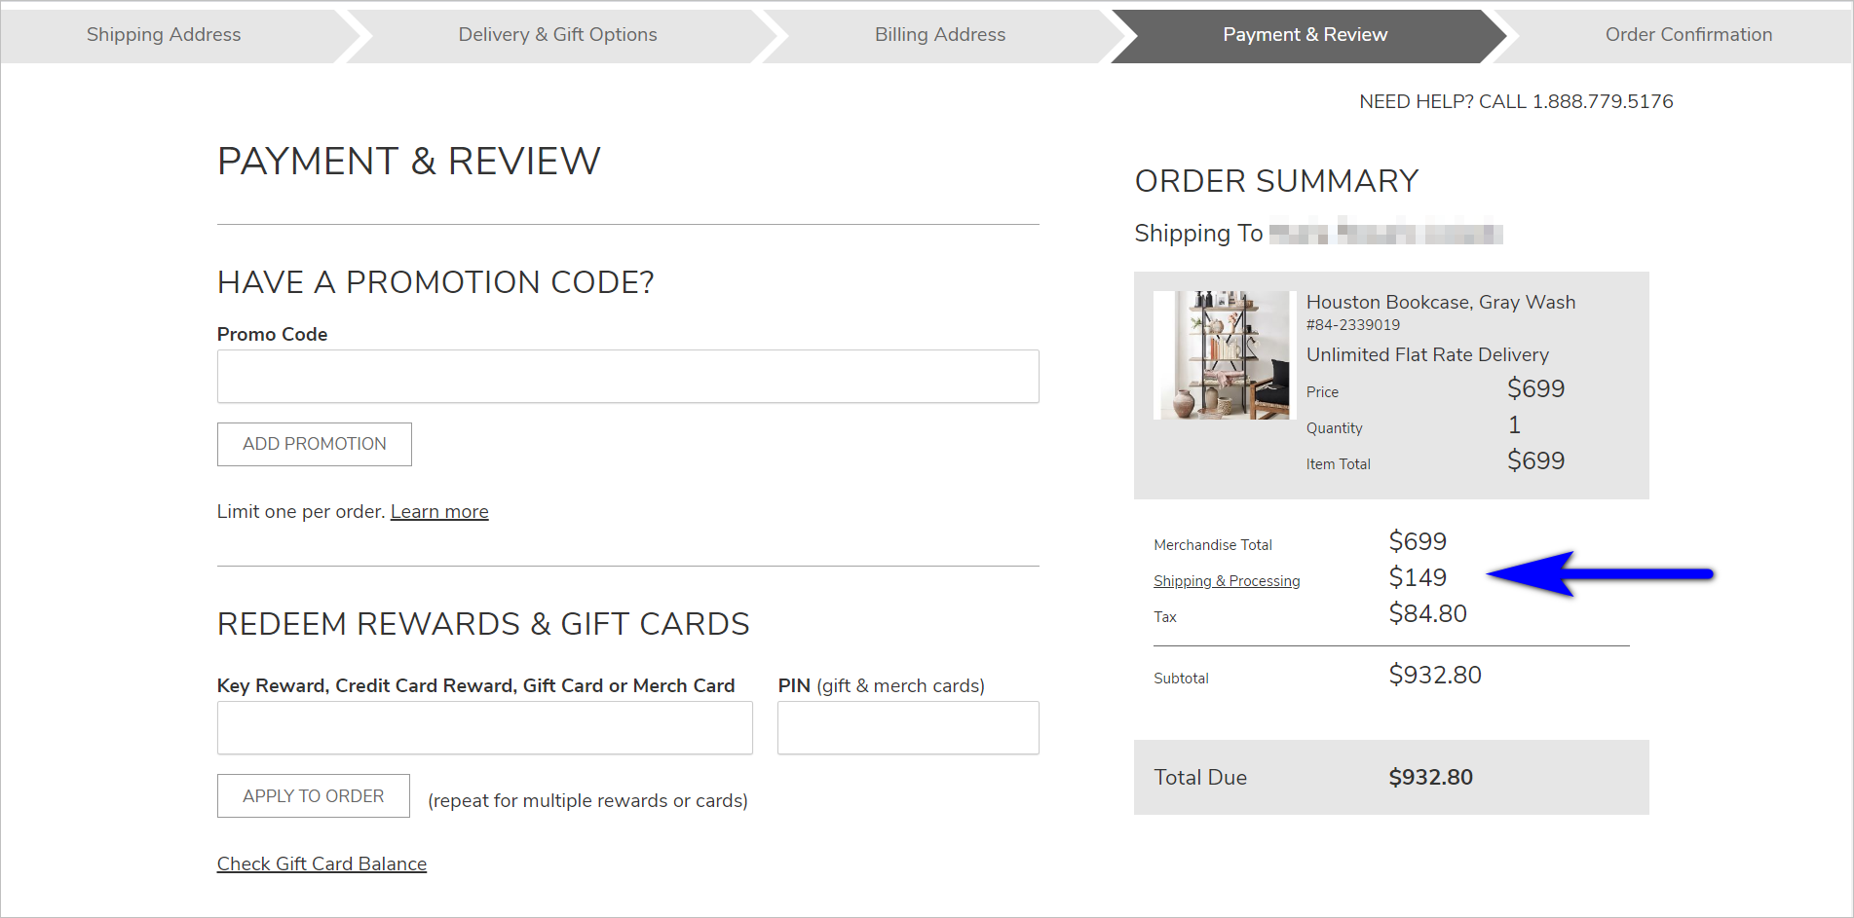This screenshot has height=918, width=1854.
Task: Click the ADD PROMOTION button
Action: tap(314, 444)
